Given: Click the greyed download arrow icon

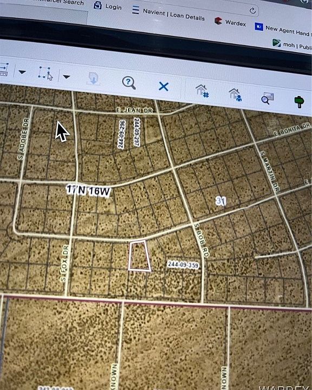Looking at the screenshot, I should pyautogui.click(x=93, y=79).
